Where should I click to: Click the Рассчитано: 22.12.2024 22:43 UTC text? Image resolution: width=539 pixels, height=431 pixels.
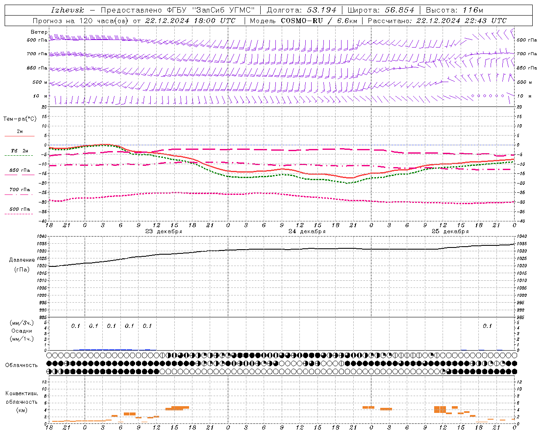[437, 21]
